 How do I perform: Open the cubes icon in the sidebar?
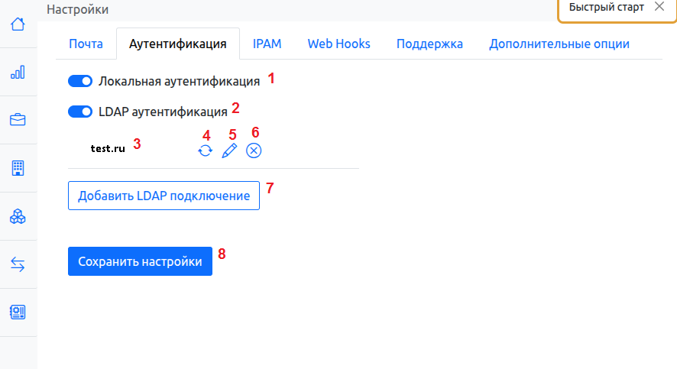point(18,217)
